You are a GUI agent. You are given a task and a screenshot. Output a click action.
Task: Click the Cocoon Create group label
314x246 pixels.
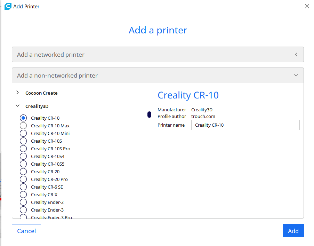pyautogui.click(x=41, y=93)
